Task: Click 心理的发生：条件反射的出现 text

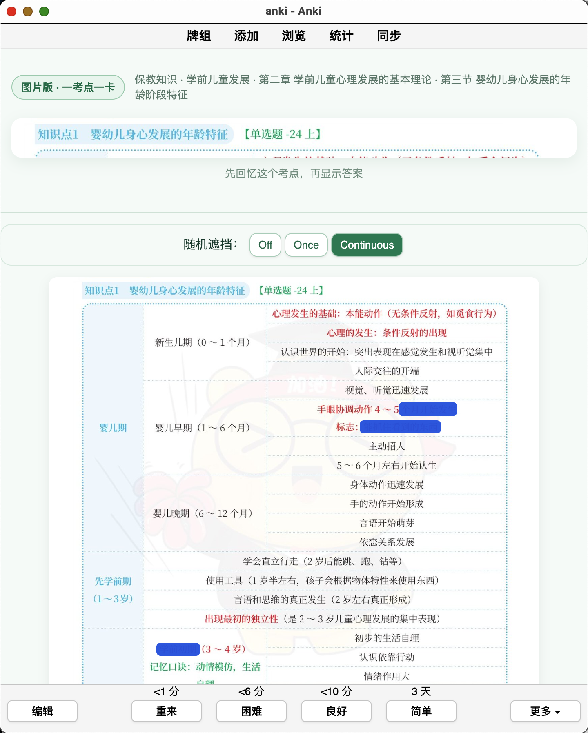Action: tap(387, 333)
